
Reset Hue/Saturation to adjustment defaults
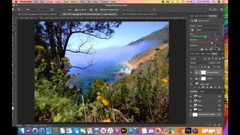click(211, 49)
